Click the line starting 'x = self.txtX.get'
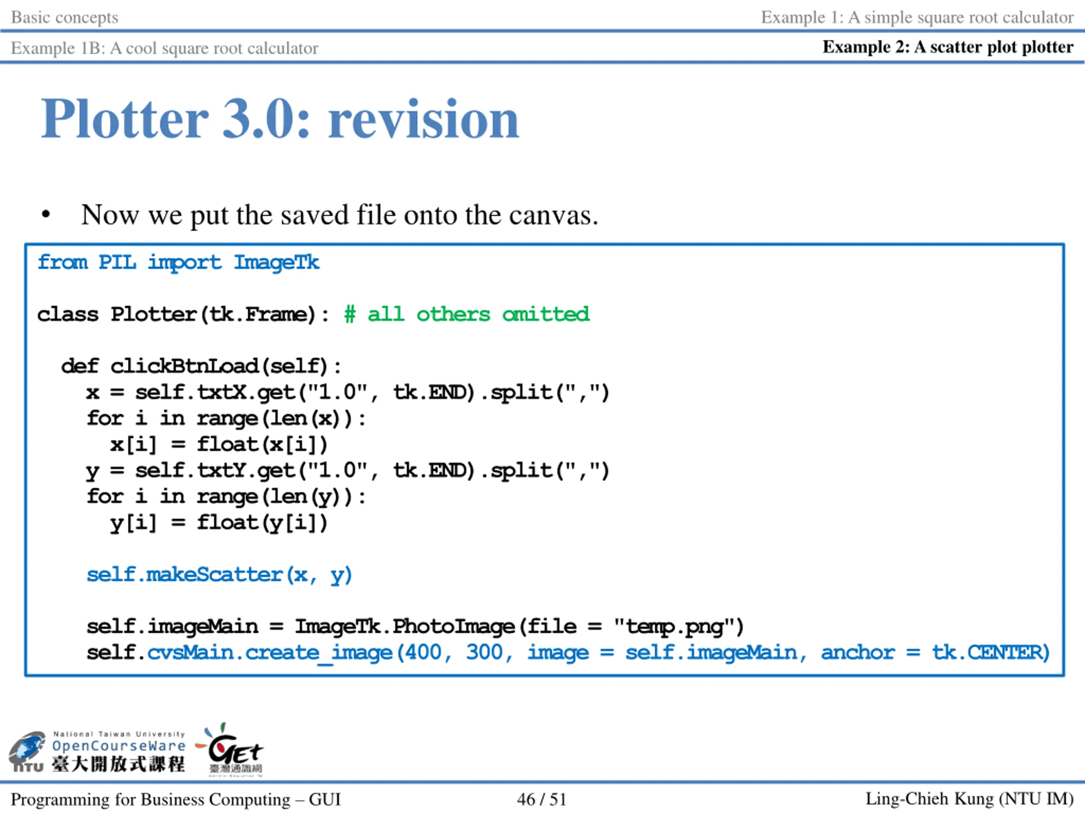Viewport: 1085px width, 813px height. [x=348, y=393]
